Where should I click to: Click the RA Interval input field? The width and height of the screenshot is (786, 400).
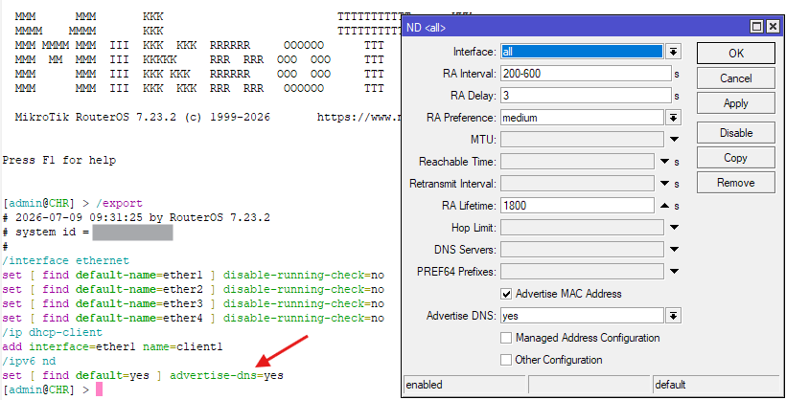point(586,74)
